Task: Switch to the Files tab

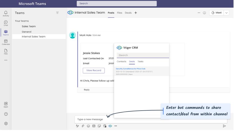Action: tap(119, 13)
